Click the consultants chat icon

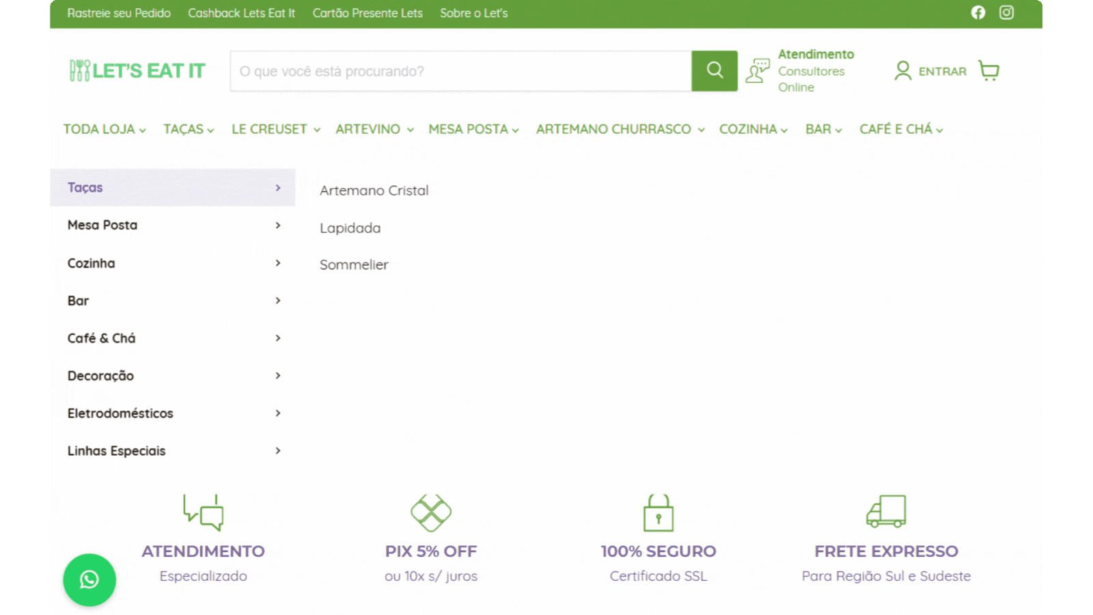tap(758, 70)
